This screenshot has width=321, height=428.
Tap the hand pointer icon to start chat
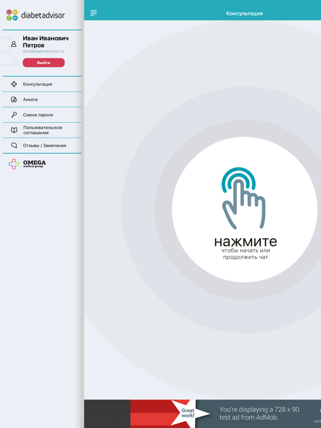[244, 198]
